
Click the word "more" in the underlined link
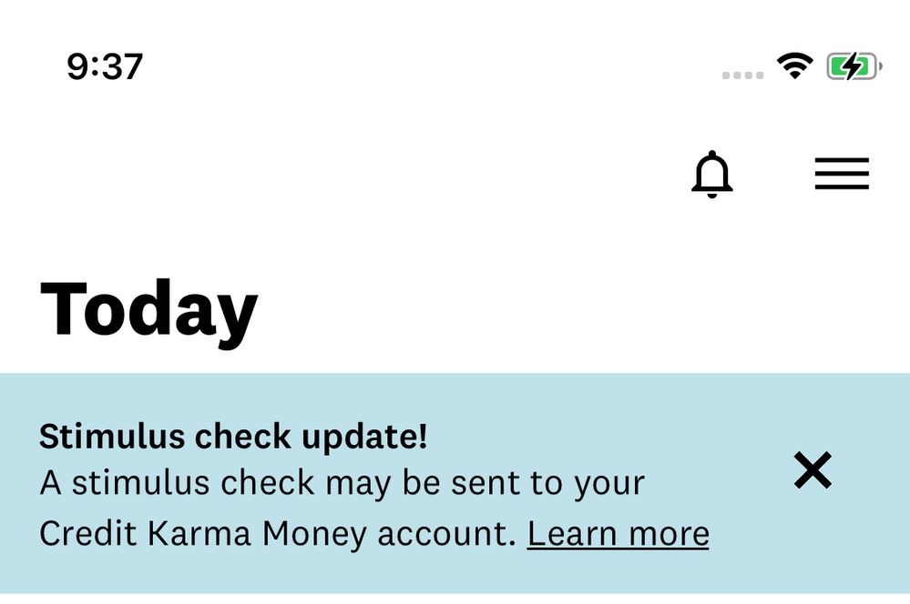tap(670, 534)
